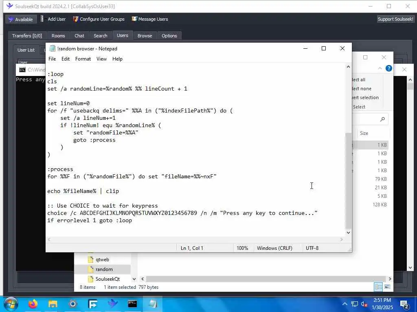Collapse the Explorer ribbon chevron
The image size is (417, 312).
pyautogui.click(x=380, y=68)
